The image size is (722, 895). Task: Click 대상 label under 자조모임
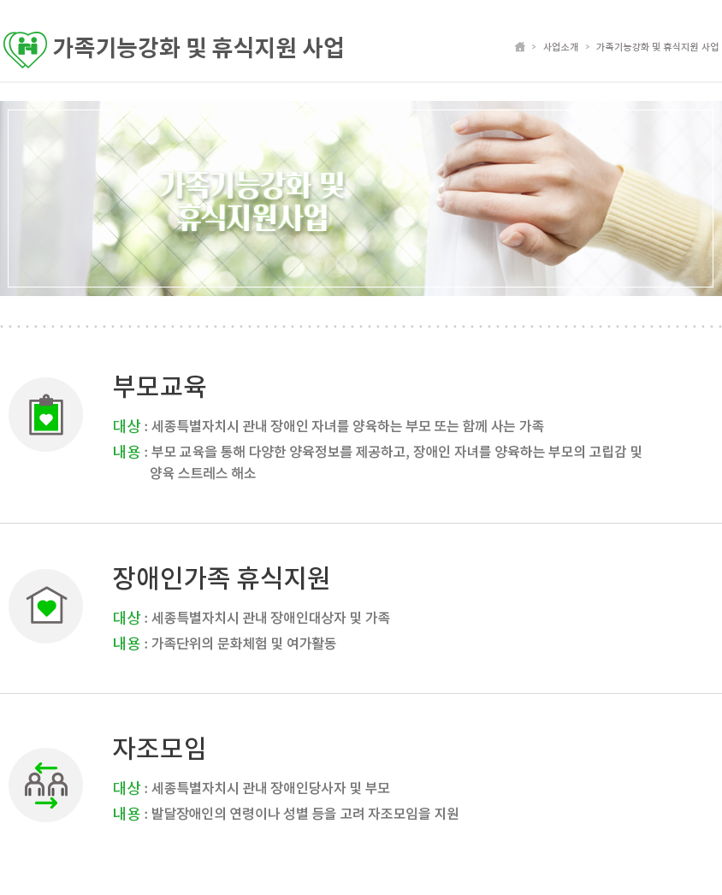pos(126,788)
